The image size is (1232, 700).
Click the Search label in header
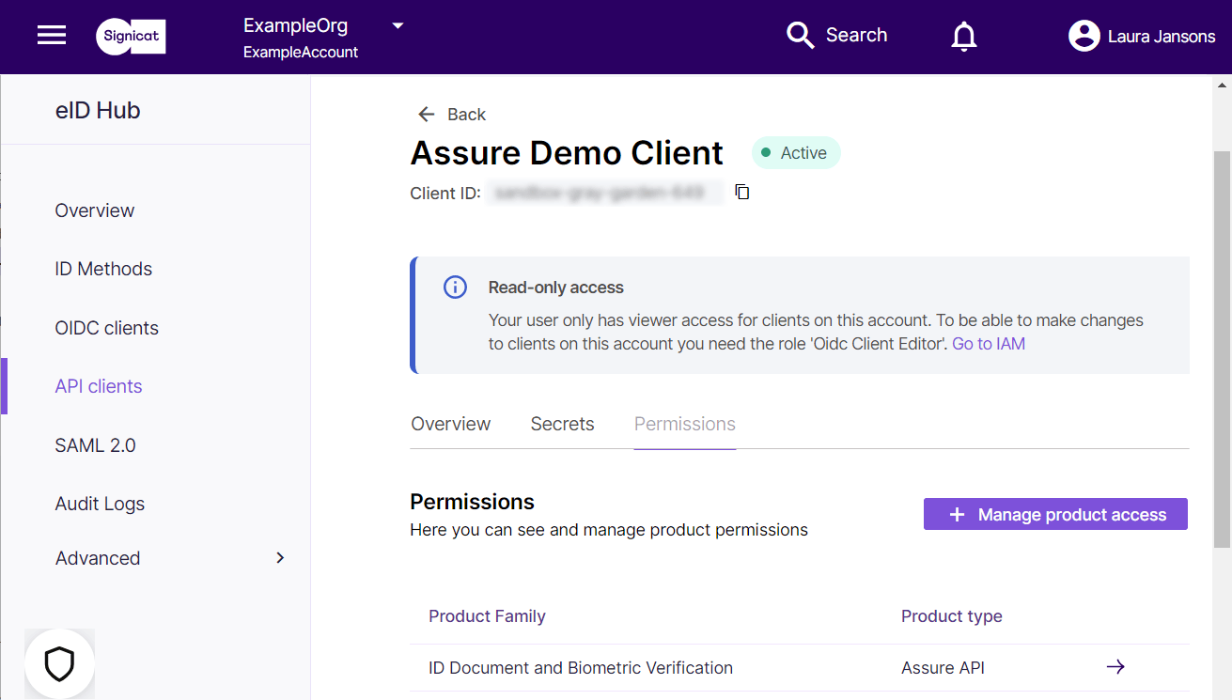point(856,35)
